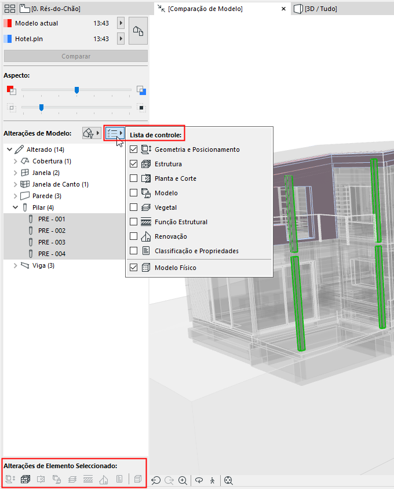
Task: Expand the Janela (2) node
Action: click(15, 173)
